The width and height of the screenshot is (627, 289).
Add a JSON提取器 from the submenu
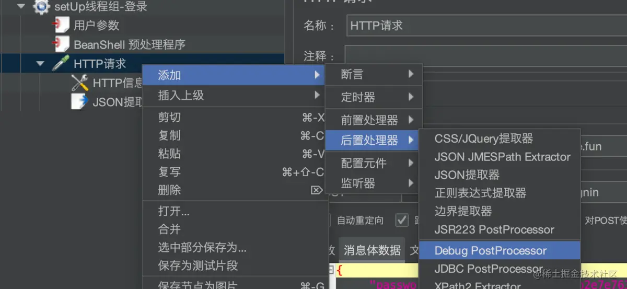(500, 175)
